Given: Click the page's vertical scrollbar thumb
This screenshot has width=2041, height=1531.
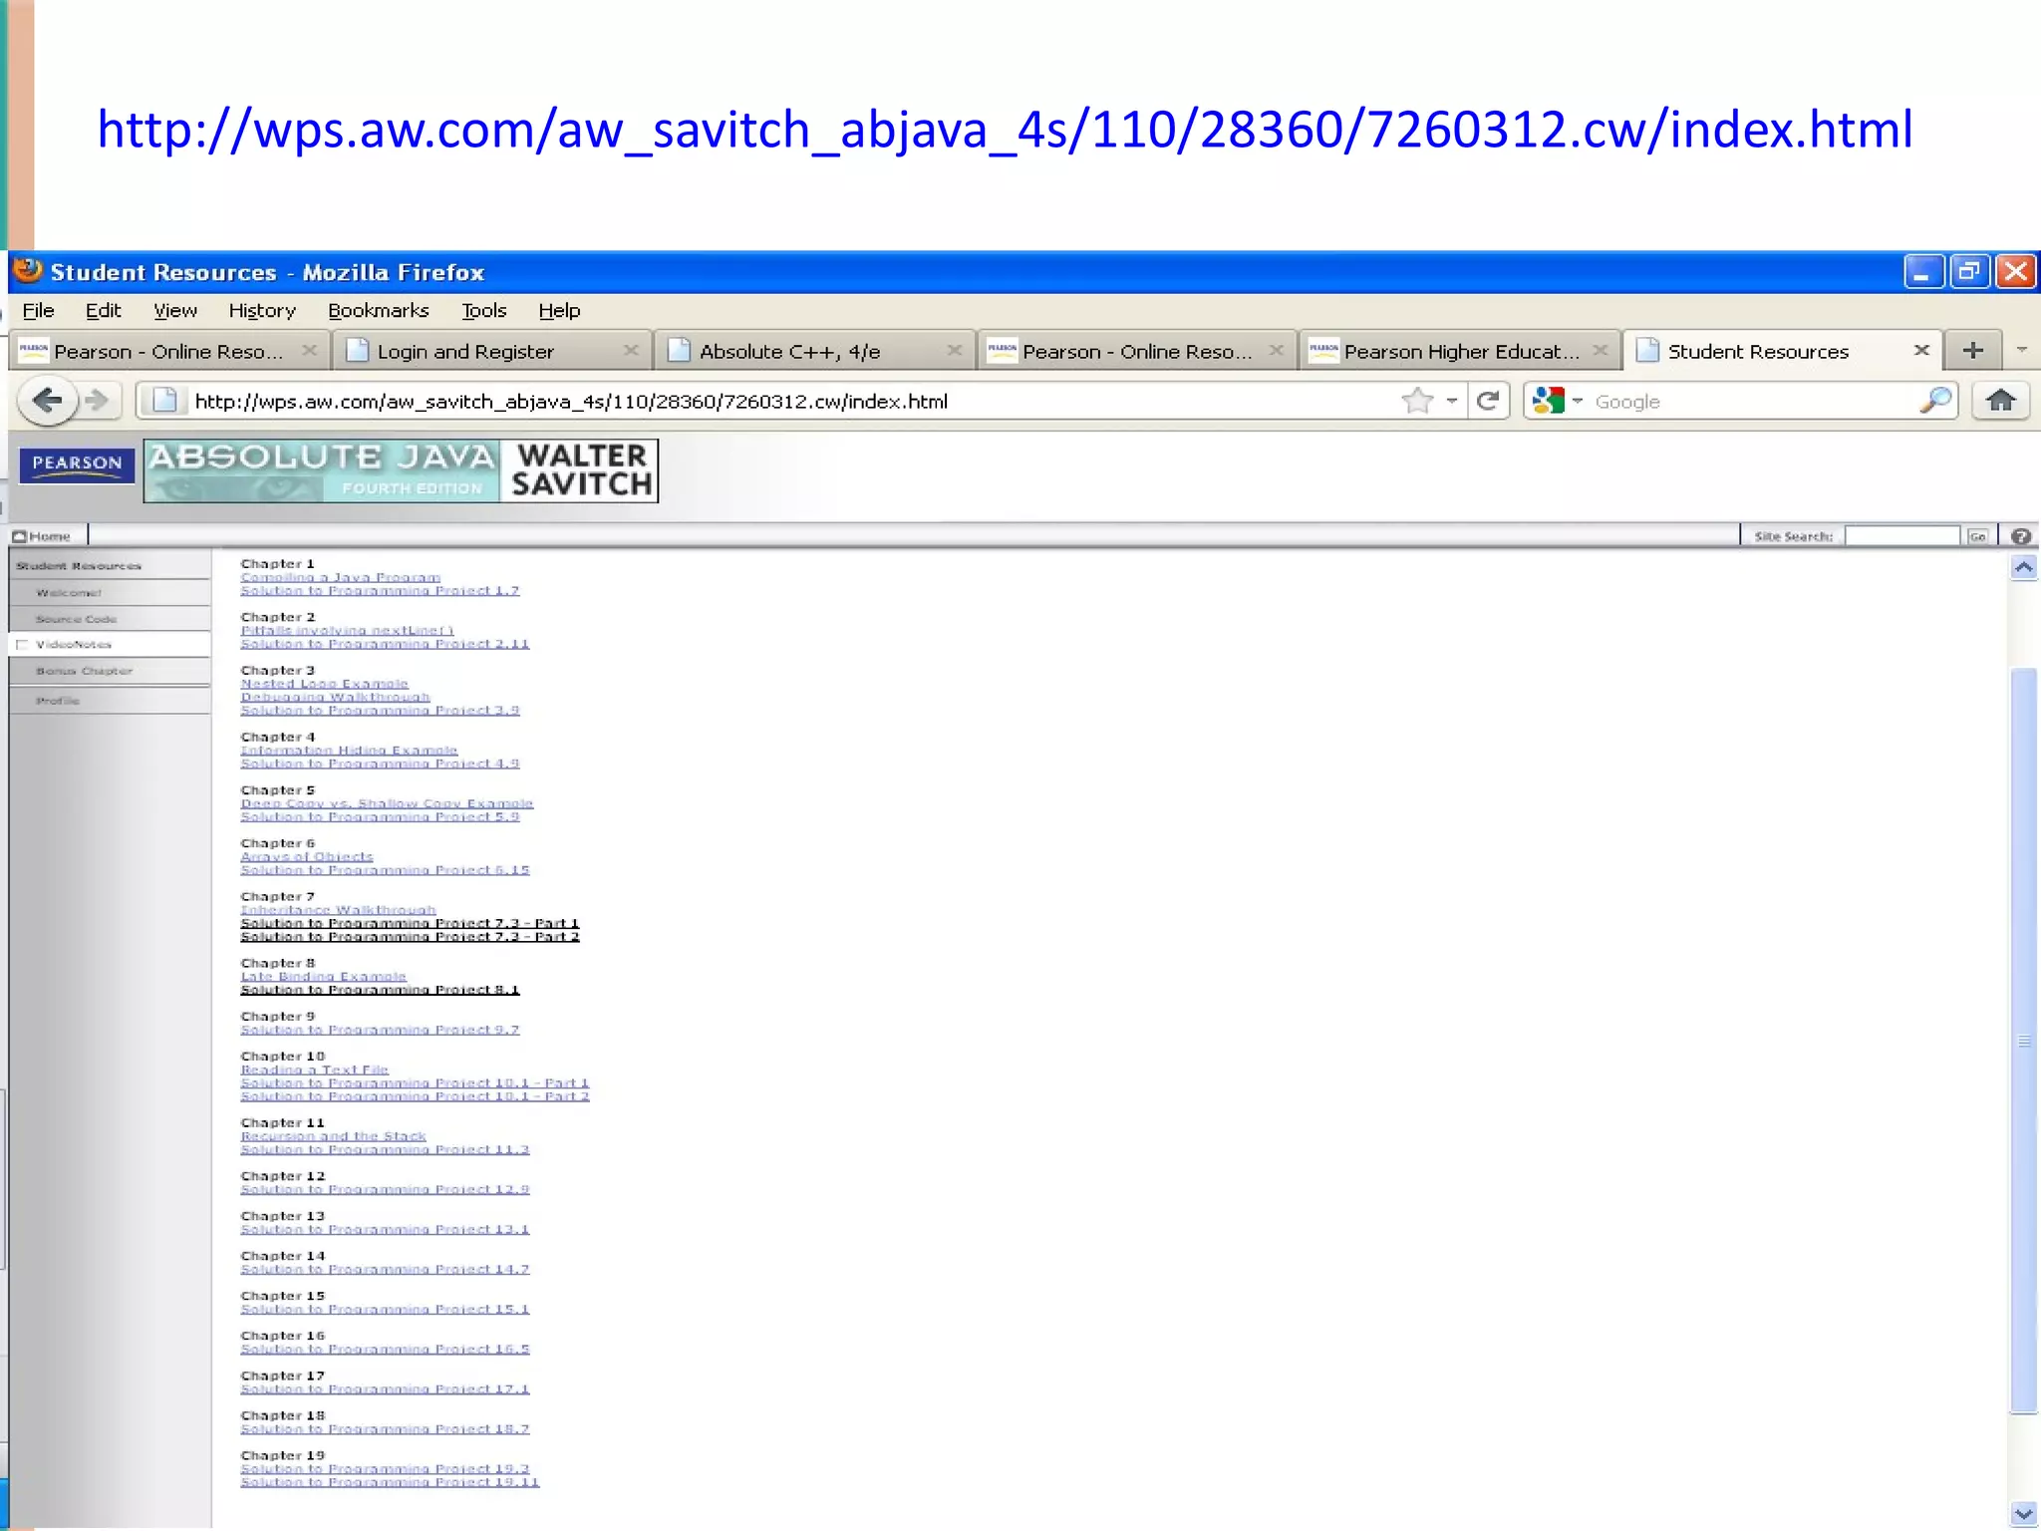Looking at the screenshot, I should click(2023, 1041).
